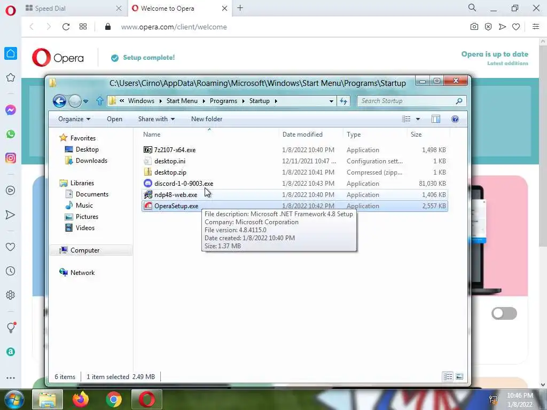
Task: Switch to large icons view in status bar
Action: pyautogui.click(x=459, y=376)
